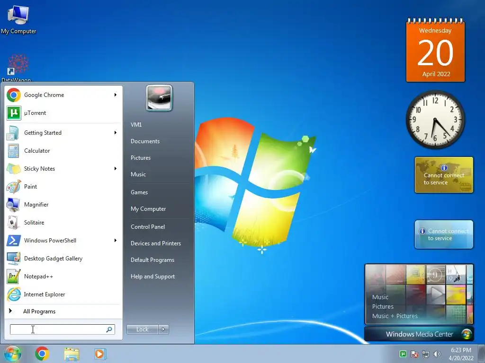
Task: Open Windows Explorer on the taskbar
Action: click(x=72, y=354)
